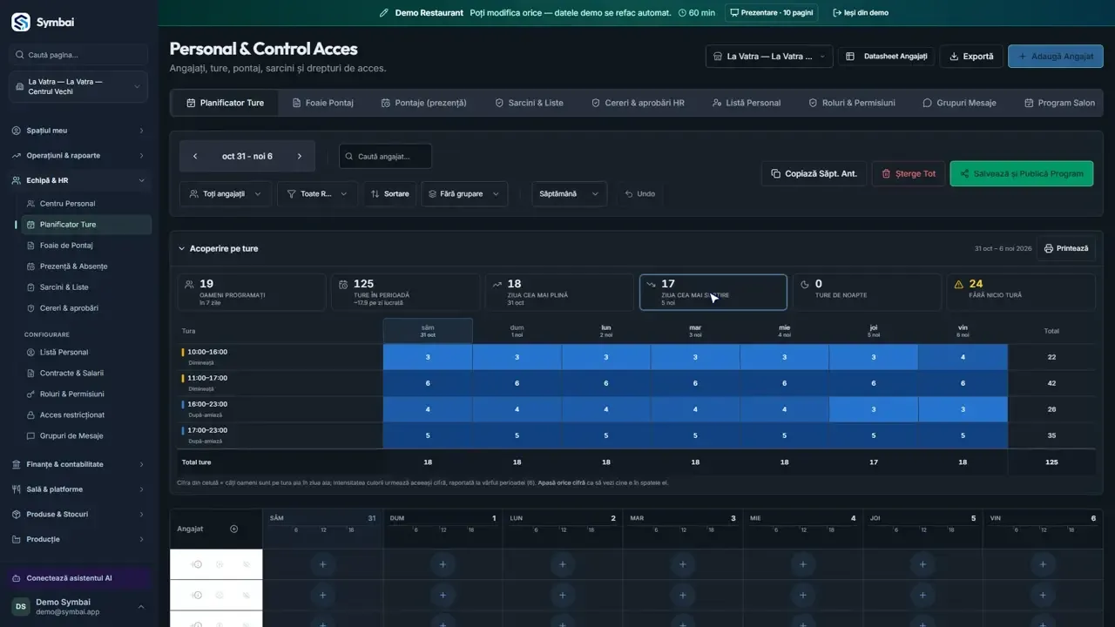Open Contracte & Salarii sidebar item
Viewport: 1115px width, 627px height.
[x=86, y=373]
